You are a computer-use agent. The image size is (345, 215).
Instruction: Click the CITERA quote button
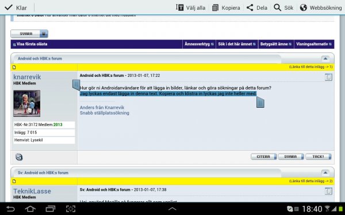(x=263, y=157)
